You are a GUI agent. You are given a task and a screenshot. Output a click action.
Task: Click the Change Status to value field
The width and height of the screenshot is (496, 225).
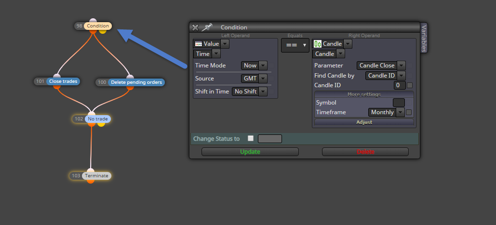pyautogui.click(x=270, y=139)
